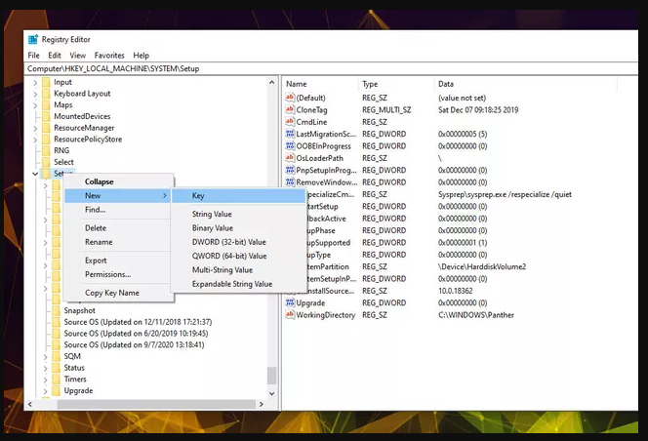Screen dimensions: 648x441
Task: Click the Maps folder icon
Action: pos(46,104)
